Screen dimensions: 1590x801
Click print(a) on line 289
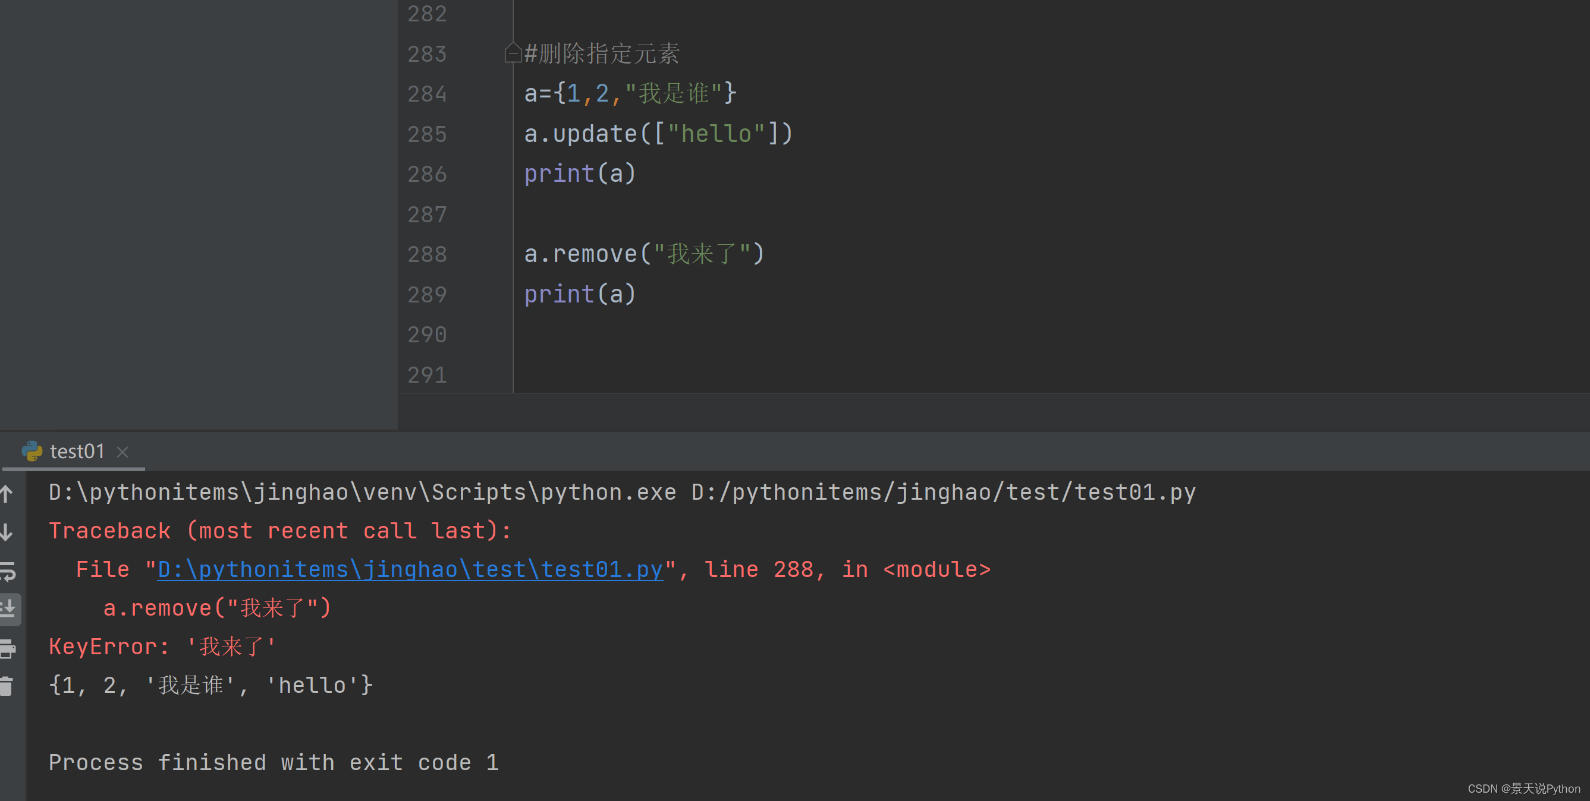(x=580, y=294)
